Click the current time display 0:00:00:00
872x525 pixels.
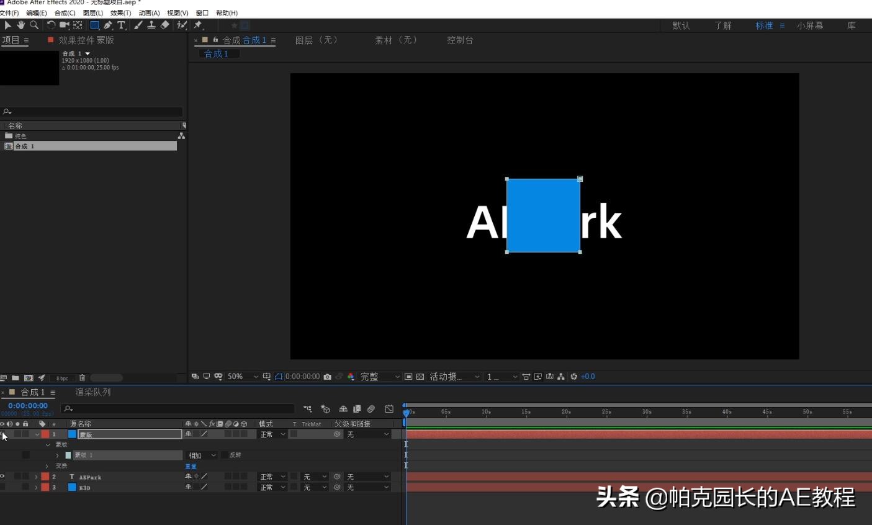coord(27,405)
